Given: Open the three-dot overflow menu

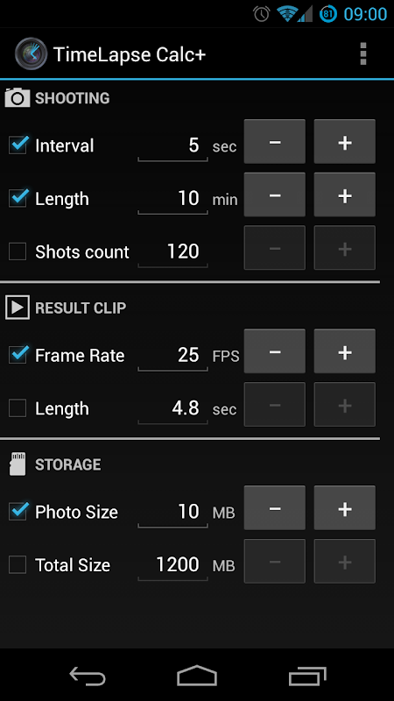Looking at the screenshot, I should tap(362, 54).
